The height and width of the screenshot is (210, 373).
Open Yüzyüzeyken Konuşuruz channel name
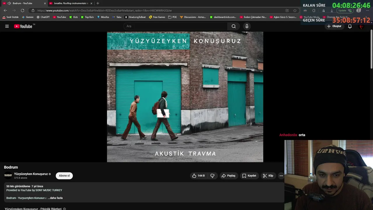point(31,174)
